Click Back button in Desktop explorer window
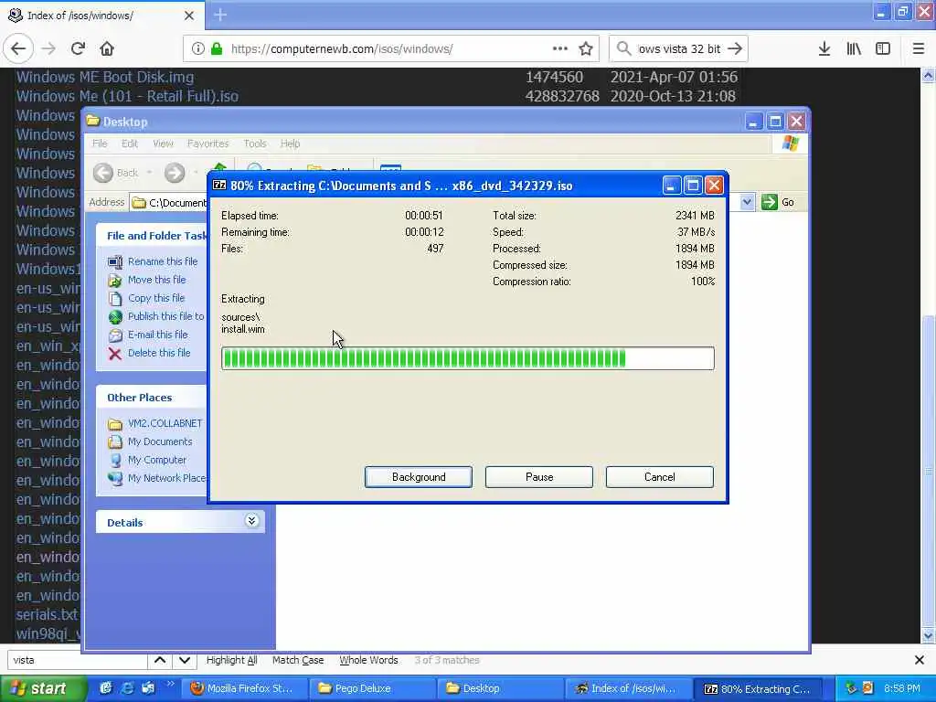 [116, 173]
